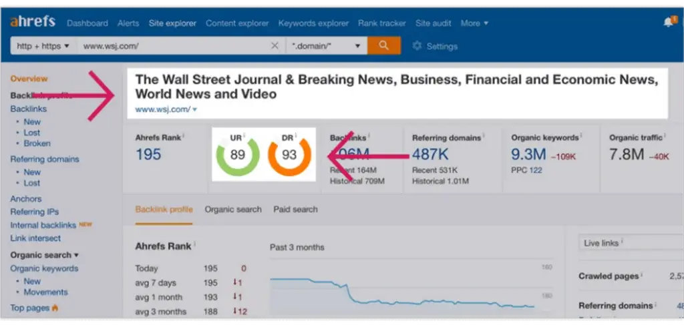Click the avg 3 months row value 188
The width and height of the screenshot is (684, 325).
[x=210, y=312]
